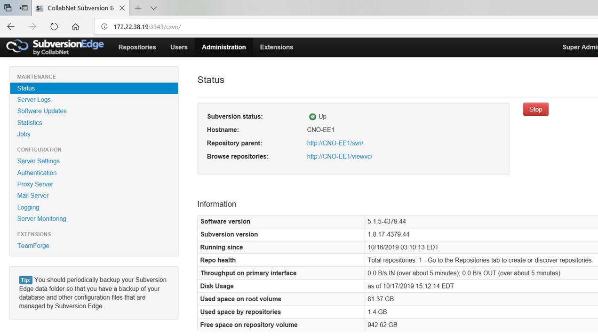
Task: Open the repository parent link CNO-EE1/svn
Action: 335,143
